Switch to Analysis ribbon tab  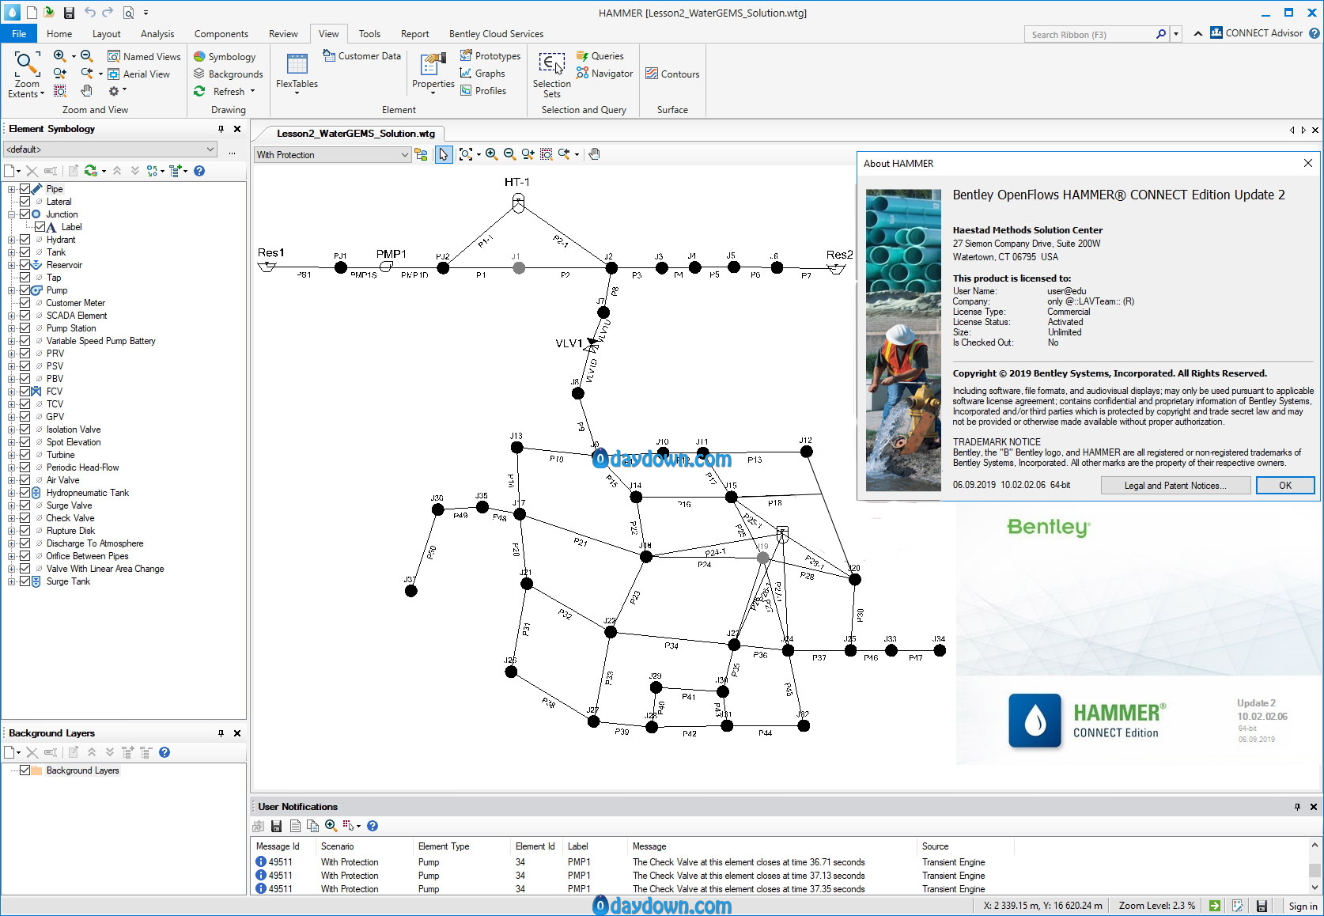tap(157, 34)
